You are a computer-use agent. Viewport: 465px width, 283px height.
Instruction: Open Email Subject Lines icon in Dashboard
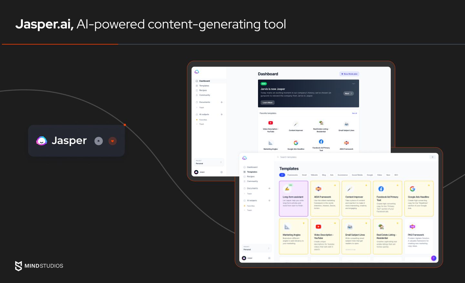[x=346, y=124]
